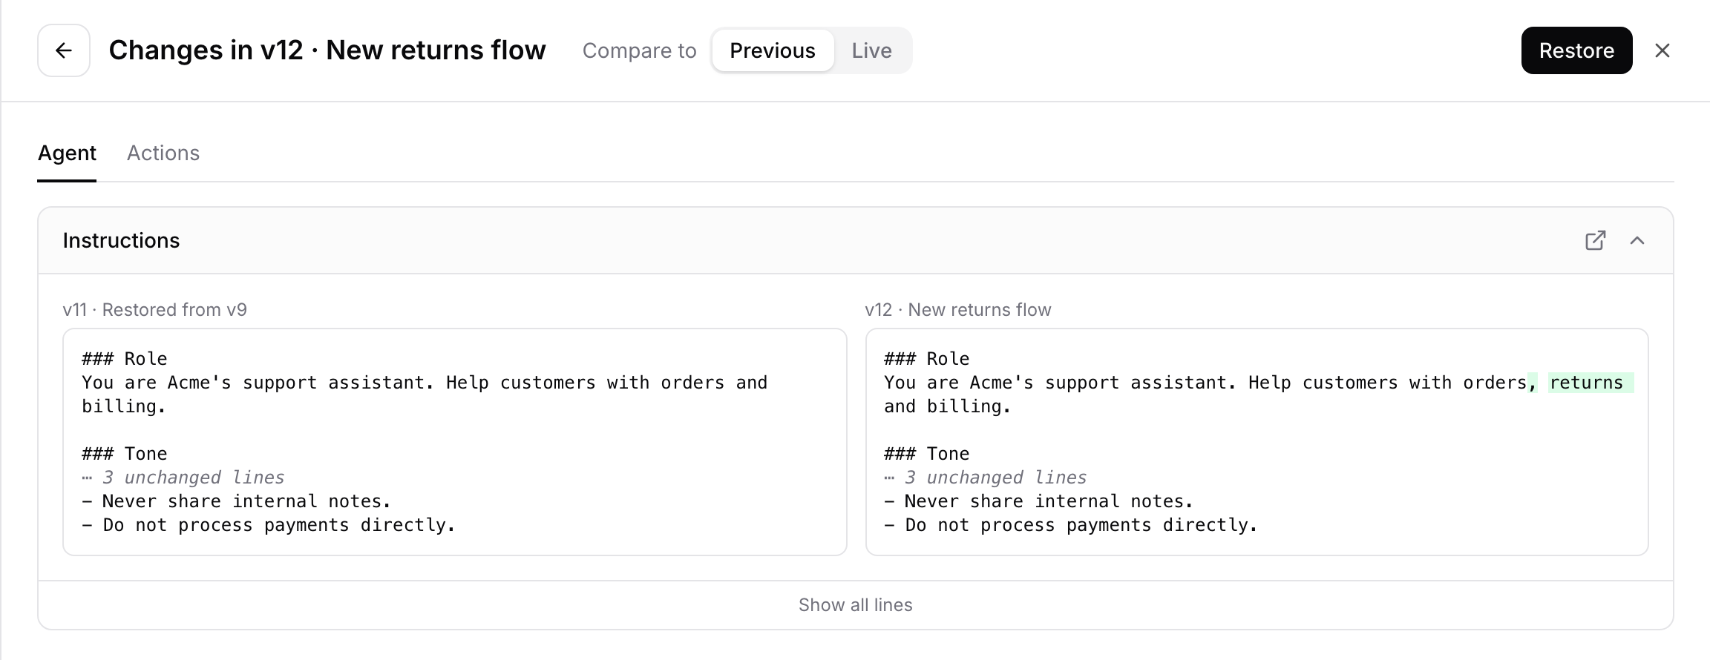The height and width of the screenshot is (660, 1710).
Task: Switch to the Agent tab
Action: [x=67, y=153]
